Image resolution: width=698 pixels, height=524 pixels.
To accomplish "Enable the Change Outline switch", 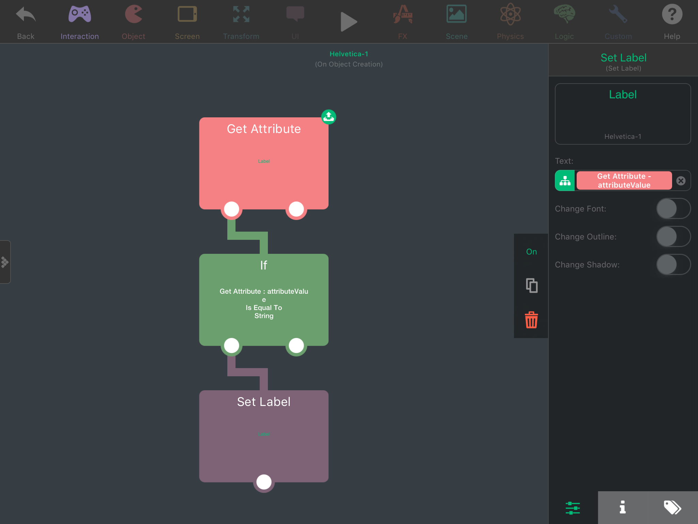I will (673, 236).
